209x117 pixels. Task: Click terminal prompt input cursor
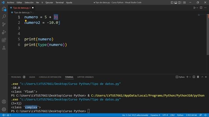[x=88, y=111]
